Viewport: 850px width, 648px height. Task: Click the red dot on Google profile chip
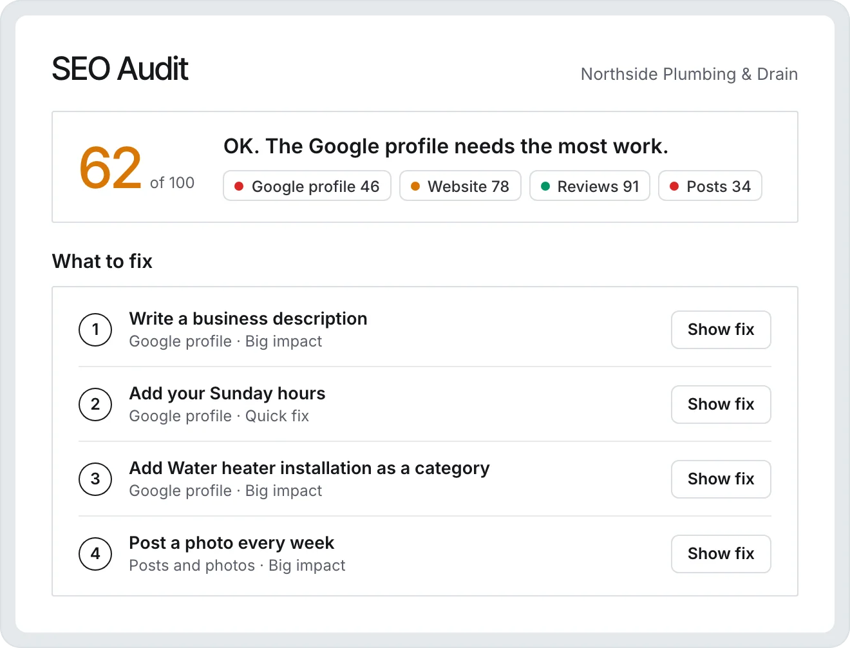[239, 186]
